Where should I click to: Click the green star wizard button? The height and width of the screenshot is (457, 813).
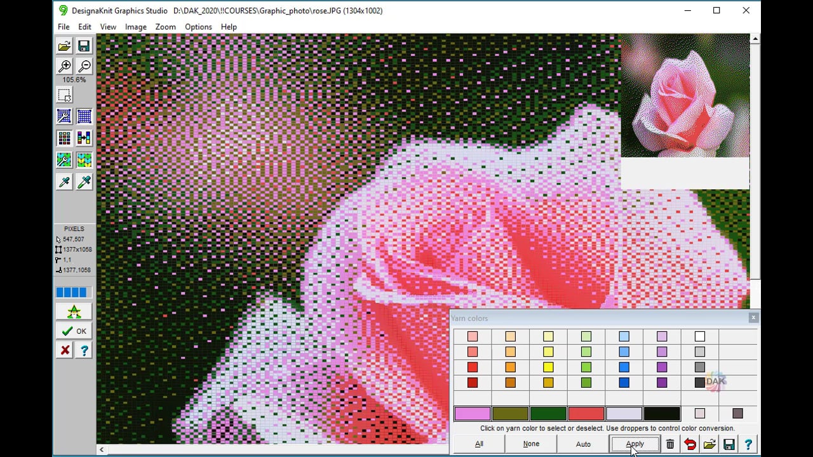tap(74, 312)
